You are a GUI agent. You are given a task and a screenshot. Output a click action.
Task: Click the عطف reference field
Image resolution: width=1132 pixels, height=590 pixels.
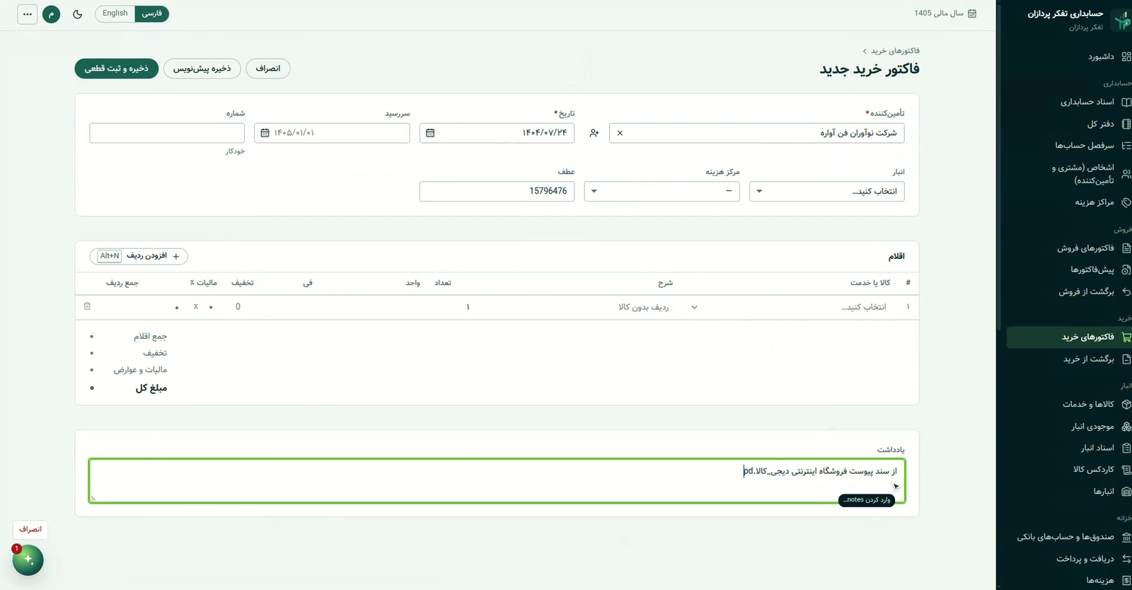pos(497,192)
